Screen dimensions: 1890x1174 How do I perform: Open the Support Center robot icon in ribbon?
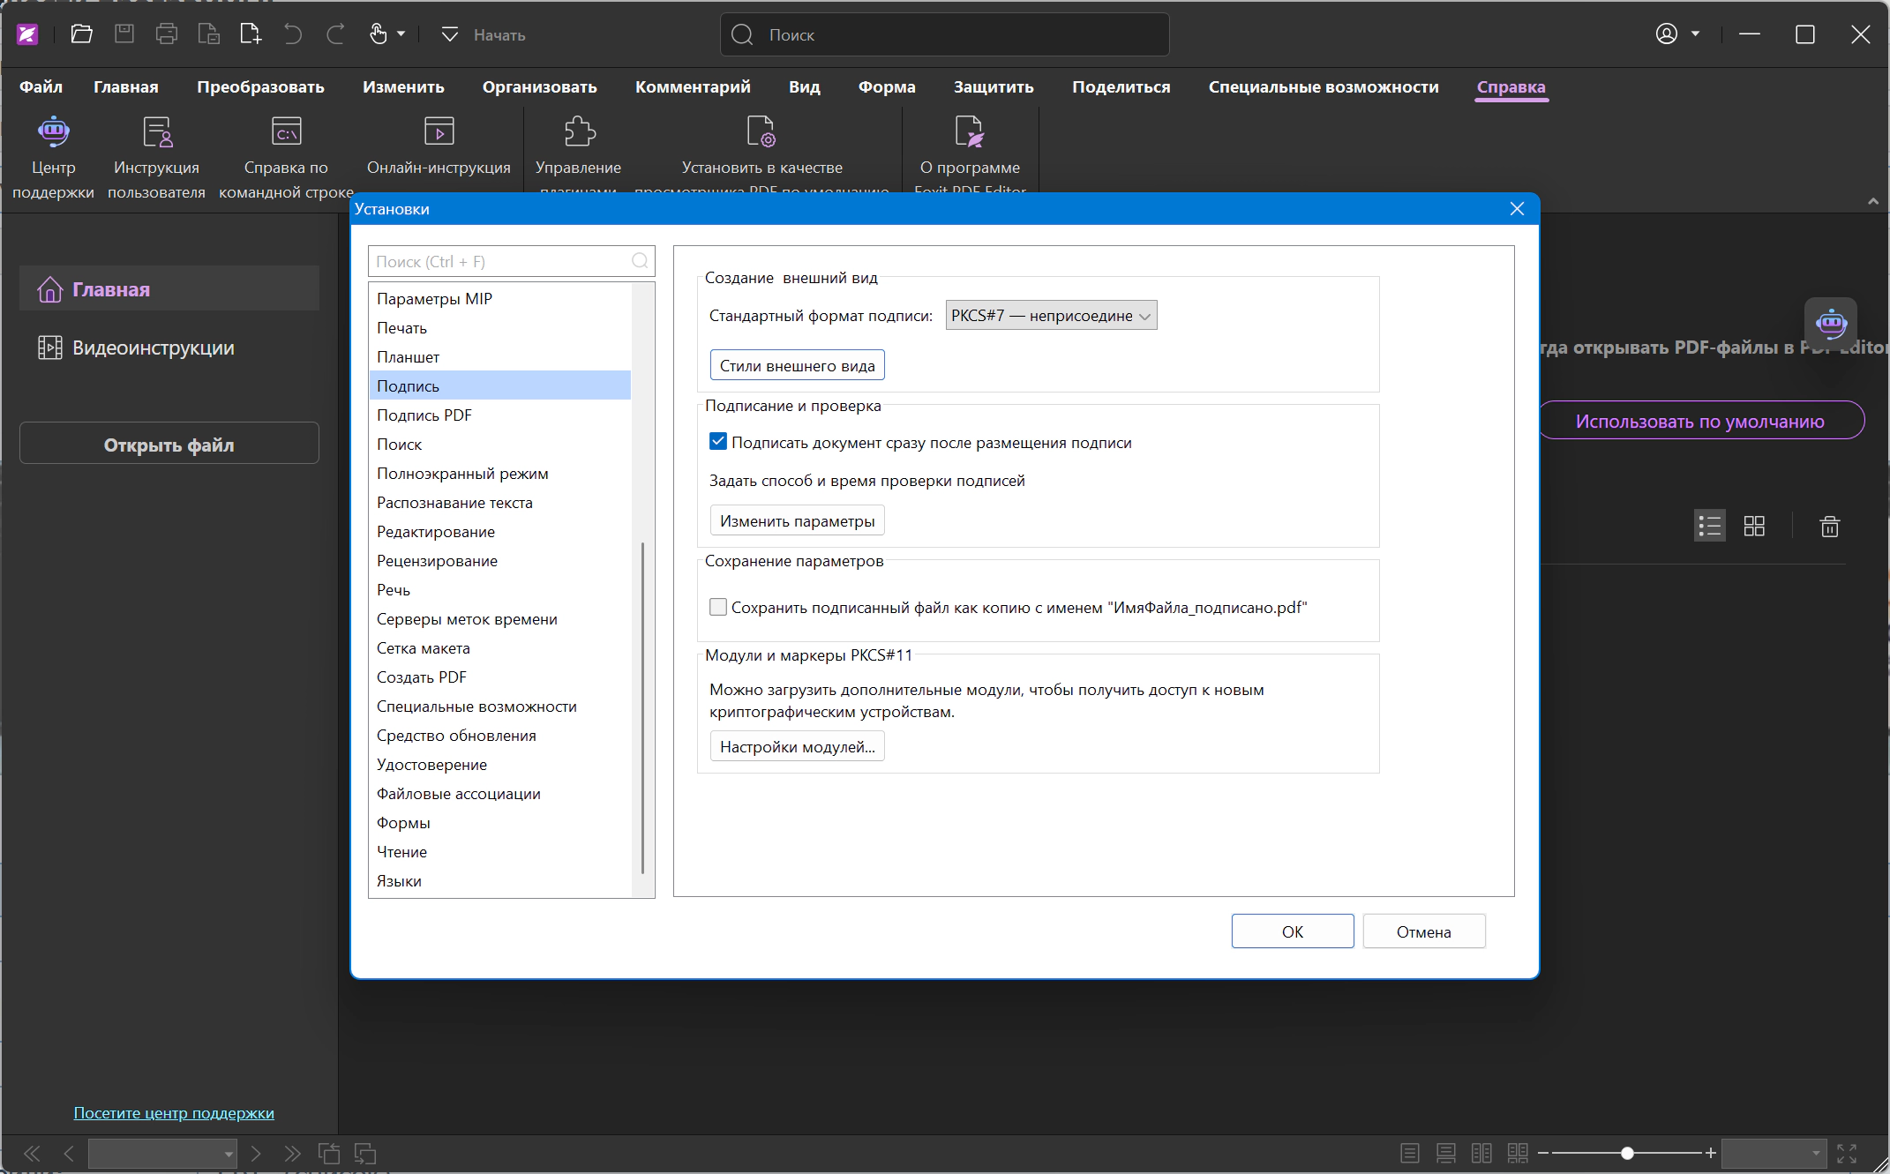[x=53, y=131]
